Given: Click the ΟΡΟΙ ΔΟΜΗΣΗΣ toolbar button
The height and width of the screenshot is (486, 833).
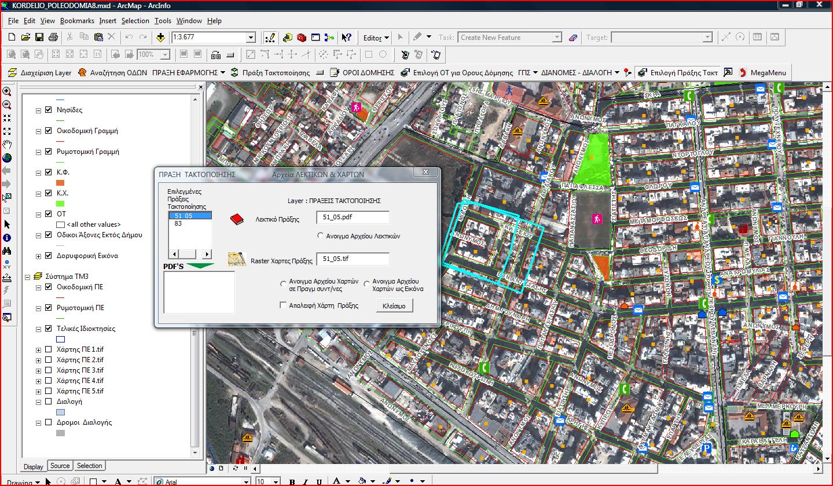Looking at the screenshot, I should [x=362, y=73].
